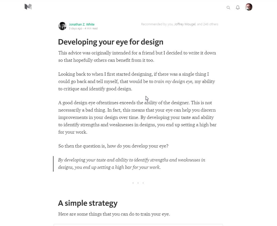Click the paragraph starting "This advice was"
Viewport: 277px width, 226px height.
pos(137,56)
